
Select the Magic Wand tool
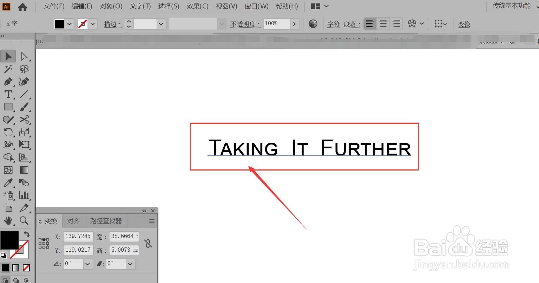[x=8, y=69]
